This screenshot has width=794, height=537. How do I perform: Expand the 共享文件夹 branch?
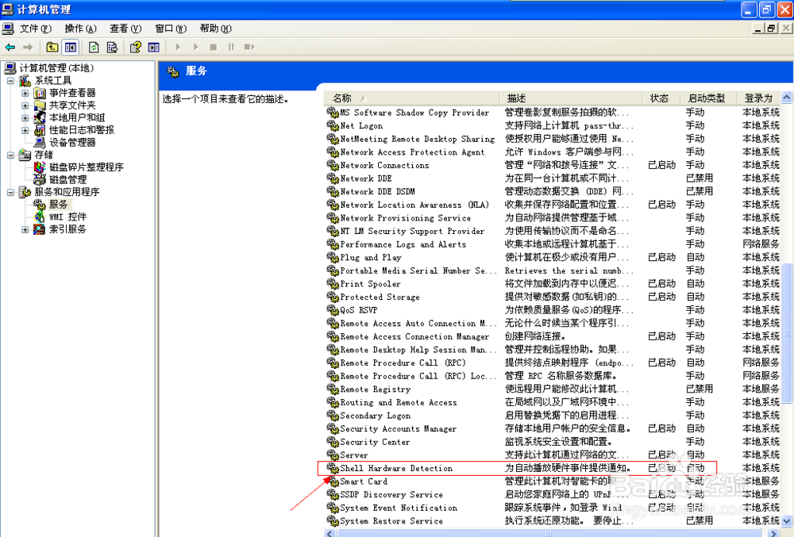pyautogui.click(x=25, y=105)
